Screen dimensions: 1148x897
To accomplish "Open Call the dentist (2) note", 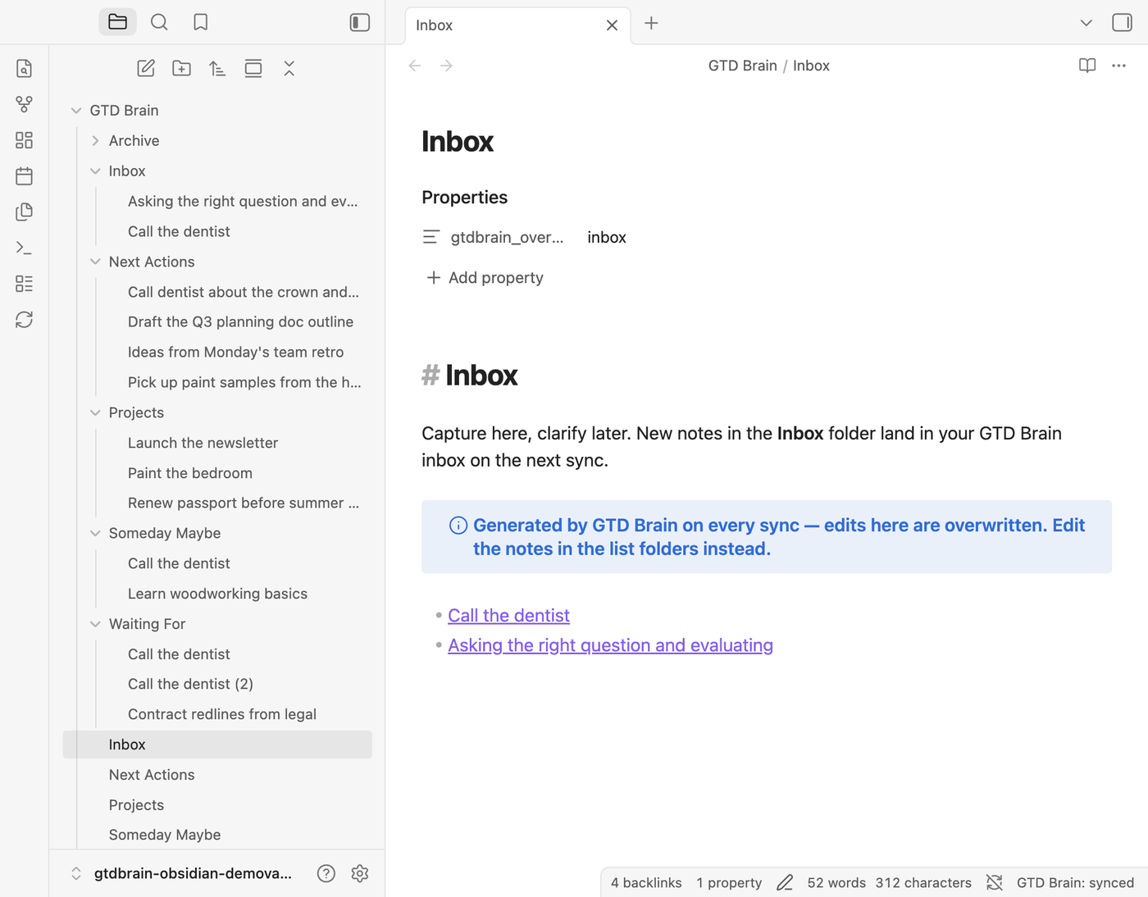I will tap(190, 684).
